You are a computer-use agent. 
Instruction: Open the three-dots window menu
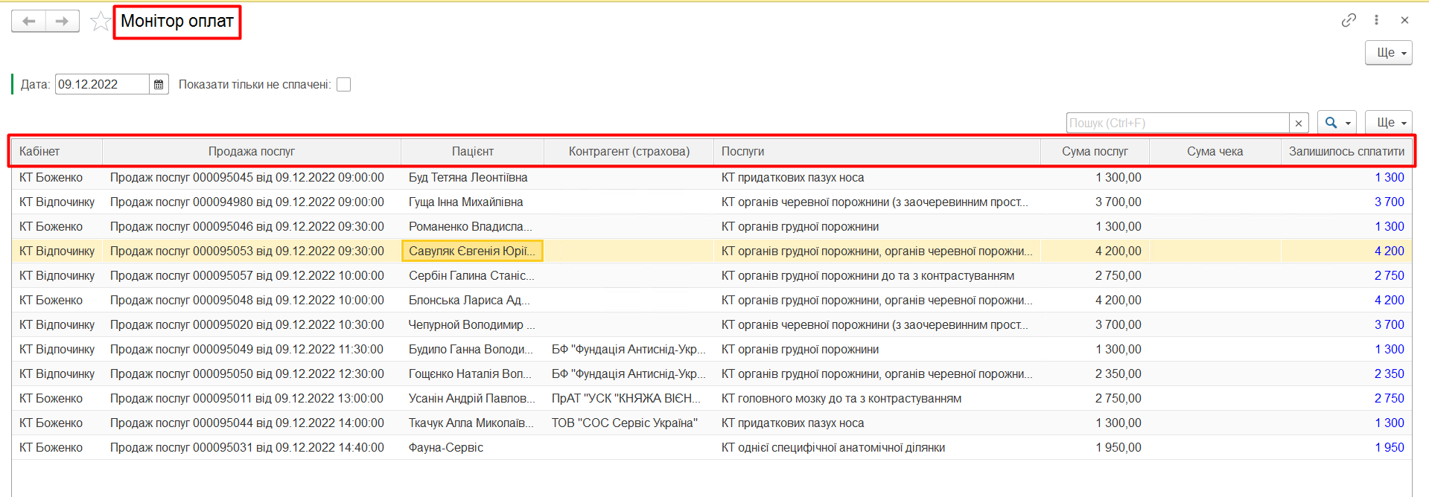(1376, 20)
